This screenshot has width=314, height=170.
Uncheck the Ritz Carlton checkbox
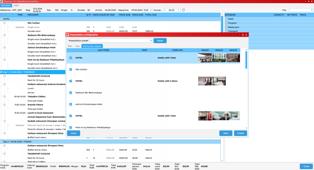pos(71,69)
